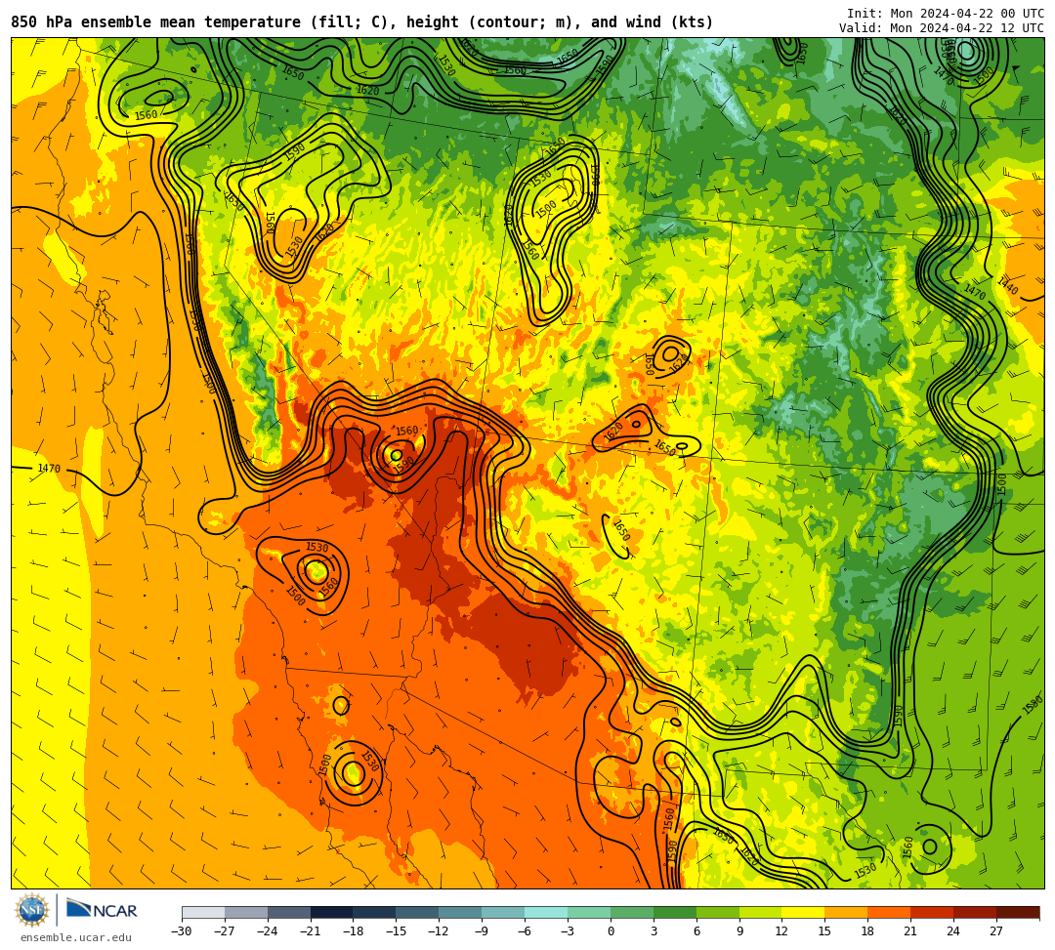Screen dimensions: 1055x950
Task: Click the ensemble.ucar.edu text
Action: coord(76,937)
